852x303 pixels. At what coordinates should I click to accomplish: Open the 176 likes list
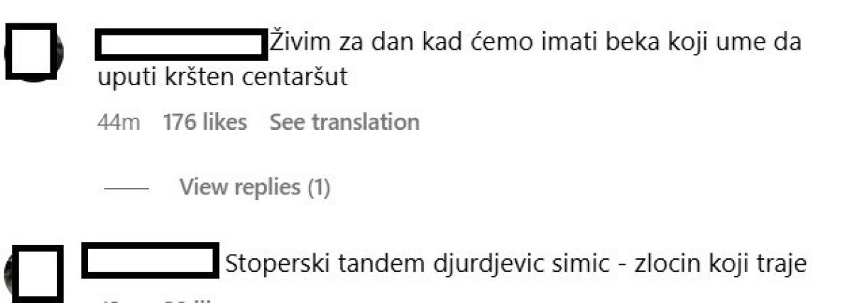[x=205, y=122]
